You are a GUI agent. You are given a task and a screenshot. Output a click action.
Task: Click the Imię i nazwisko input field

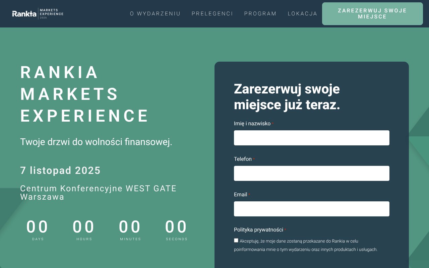point(311,138)
